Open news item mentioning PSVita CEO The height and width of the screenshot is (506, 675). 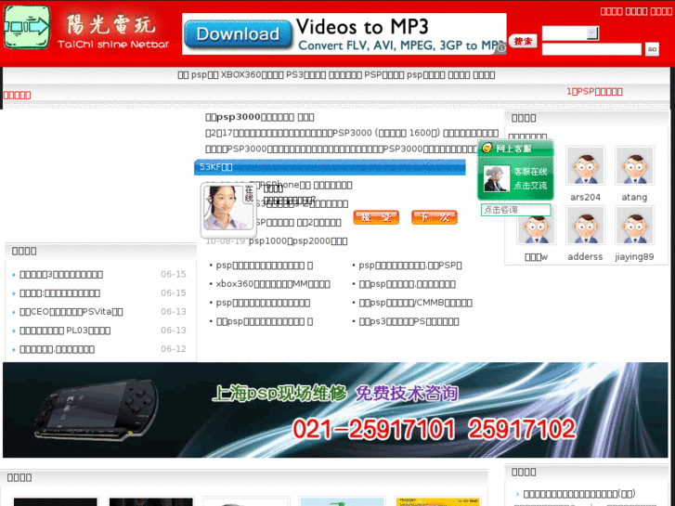[71, 312]
